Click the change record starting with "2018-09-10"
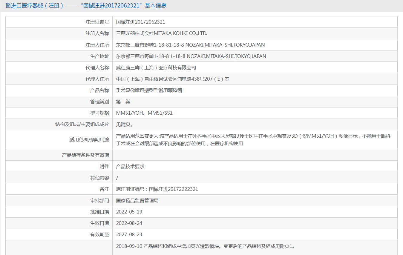Screen dimensions: 403x255 pyautogui.click(x=206, y=246)
